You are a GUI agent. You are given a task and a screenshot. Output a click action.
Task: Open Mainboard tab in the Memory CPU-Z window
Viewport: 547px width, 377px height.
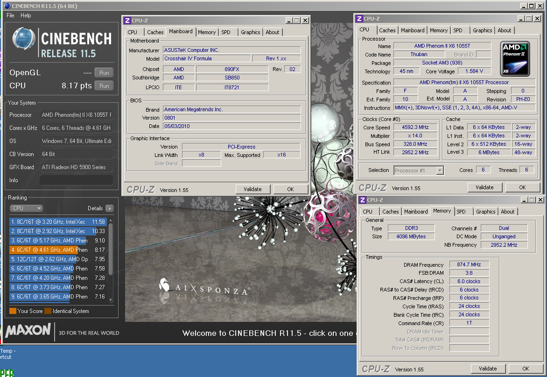[x=416, y=212]
